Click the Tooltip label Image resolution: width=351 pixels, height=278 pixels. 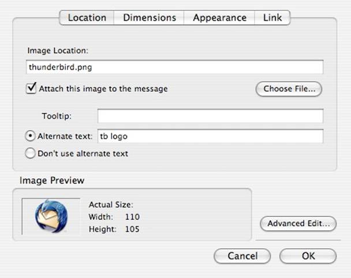[57, 116]
